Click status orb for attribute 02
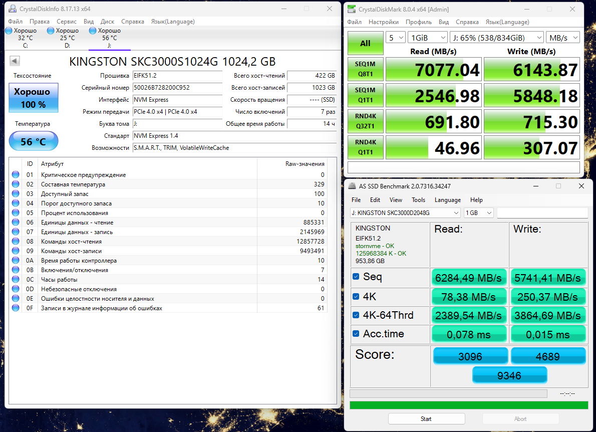The width and height of the screenshot is (596, 432). (x=16, y=184)
